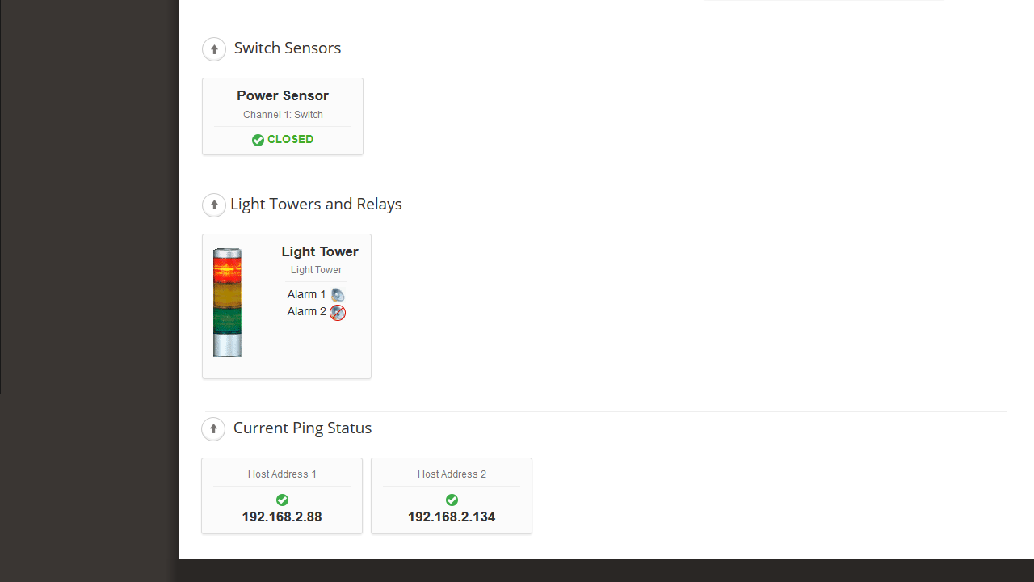Click the up-arrow icon beside Switch Sensors
Viewport: 1034px width, 582px height.
(214, 48)
